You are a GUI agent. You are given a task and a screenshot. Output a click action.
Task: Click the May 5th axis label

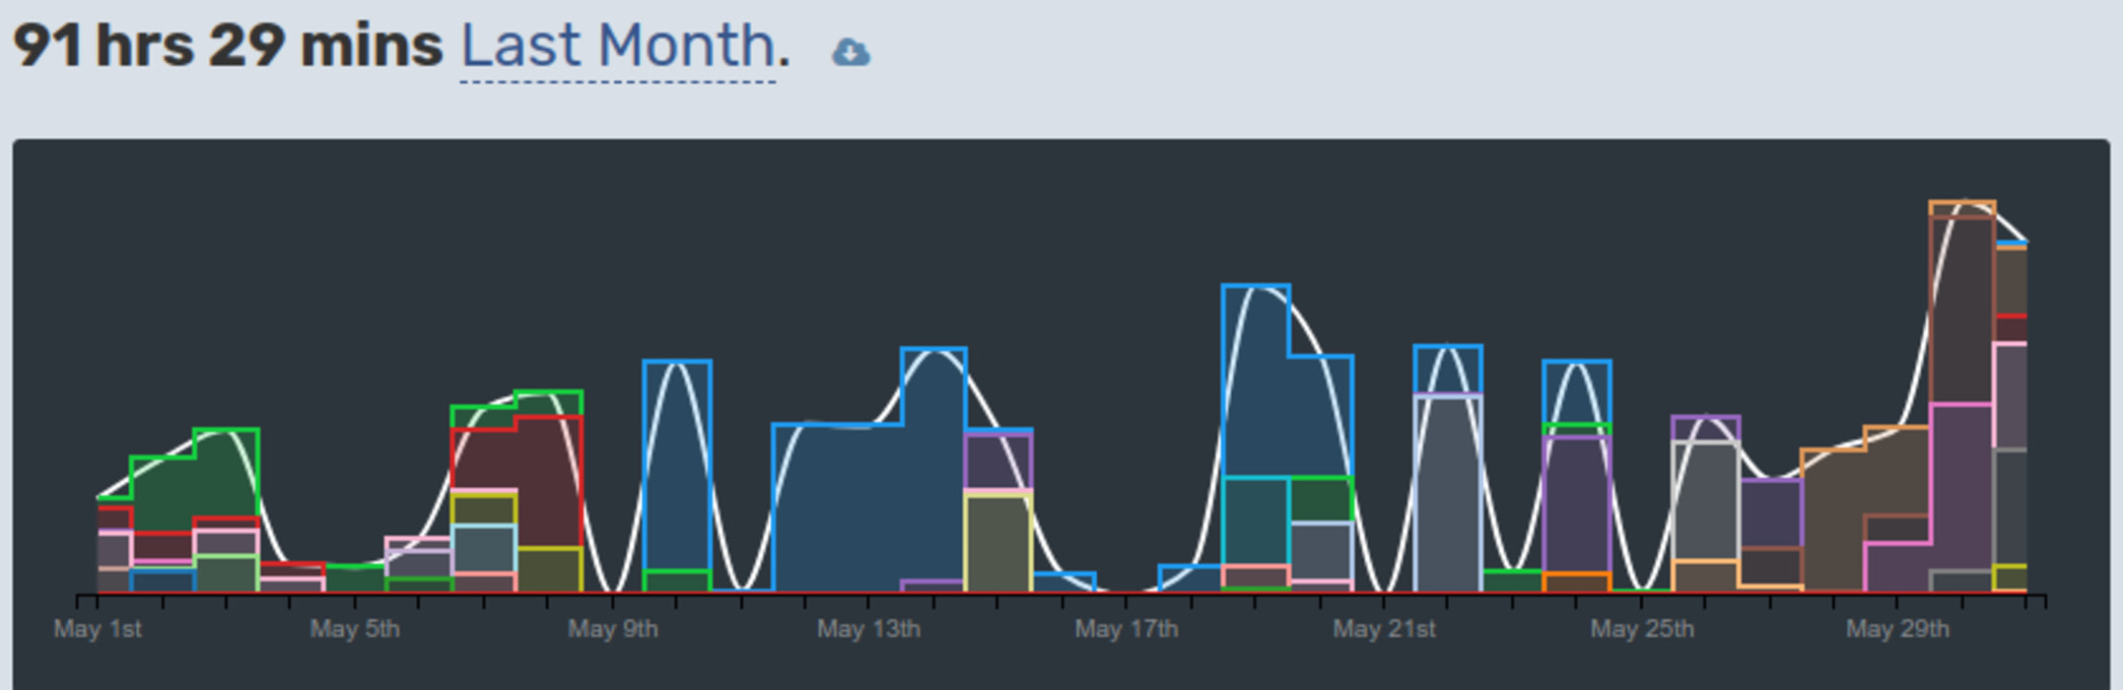pos(355,629)
